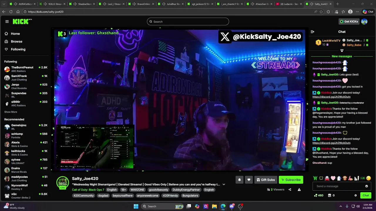
Task: Click Show More under Following
Action: click(x=11, y=112)
